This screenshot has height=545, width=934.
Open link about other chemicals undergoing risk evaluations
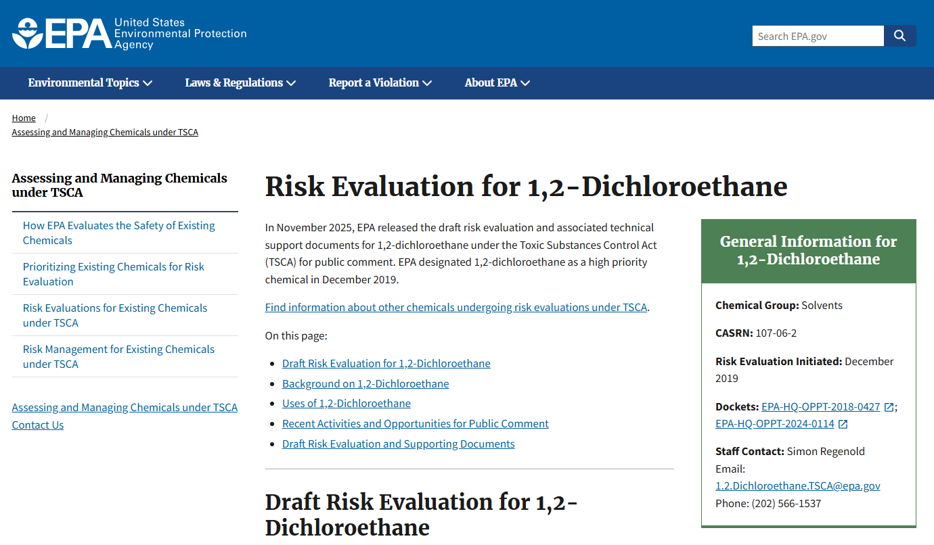coord(456,307)
